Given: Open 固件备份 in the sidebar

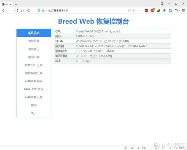Looking at the screenshot, I should (x=34, y=49).
